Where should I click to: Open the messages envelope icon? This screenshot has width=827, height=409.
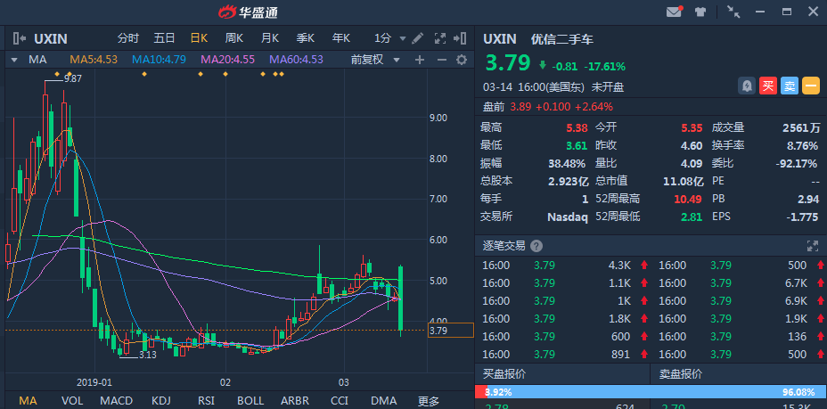point(674,12)
